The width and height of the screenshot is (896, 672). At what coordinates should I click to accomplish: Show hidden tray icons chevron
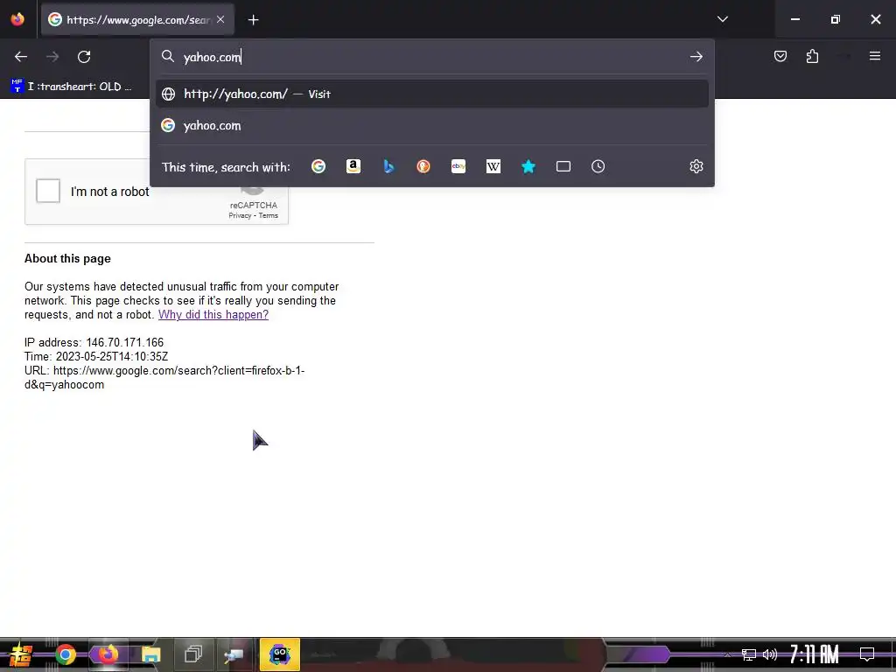pos(727,654)
